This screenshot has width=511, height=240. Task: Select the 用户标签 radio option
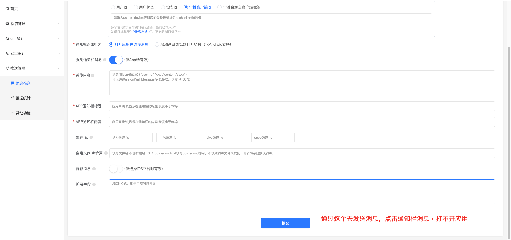(x=136, y=7)
